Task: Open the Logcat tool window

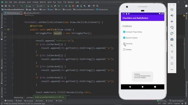Action: (29, 101)
